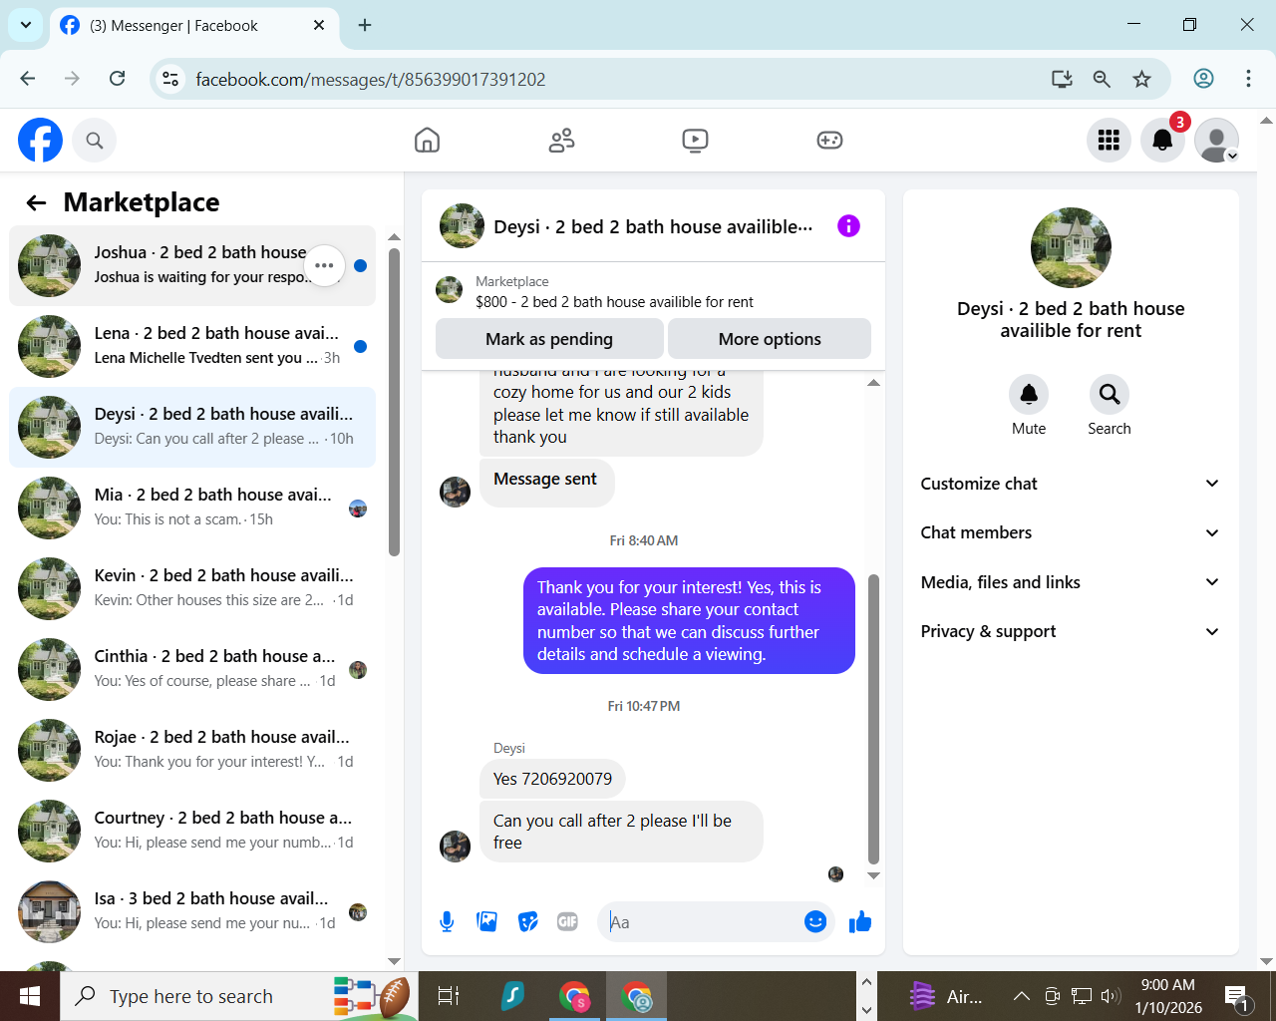Image resolution: width=1276 pixels, height=1021 pixels.
Task: Click the voice clip microphone icon
Action: pos(447,922)
